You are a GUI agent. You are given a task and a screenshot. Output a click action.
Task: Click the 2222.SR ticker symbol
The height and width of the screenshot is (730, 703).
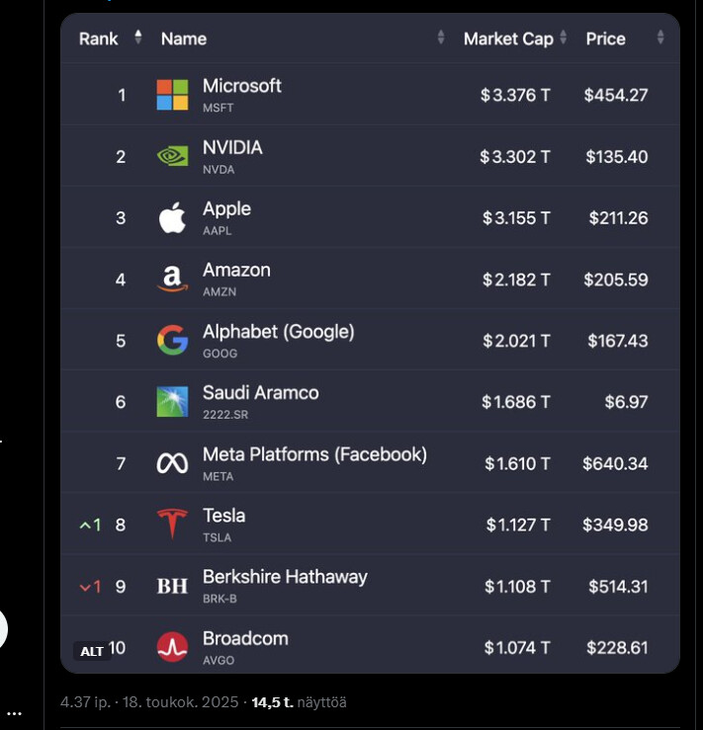click(225, 415)
